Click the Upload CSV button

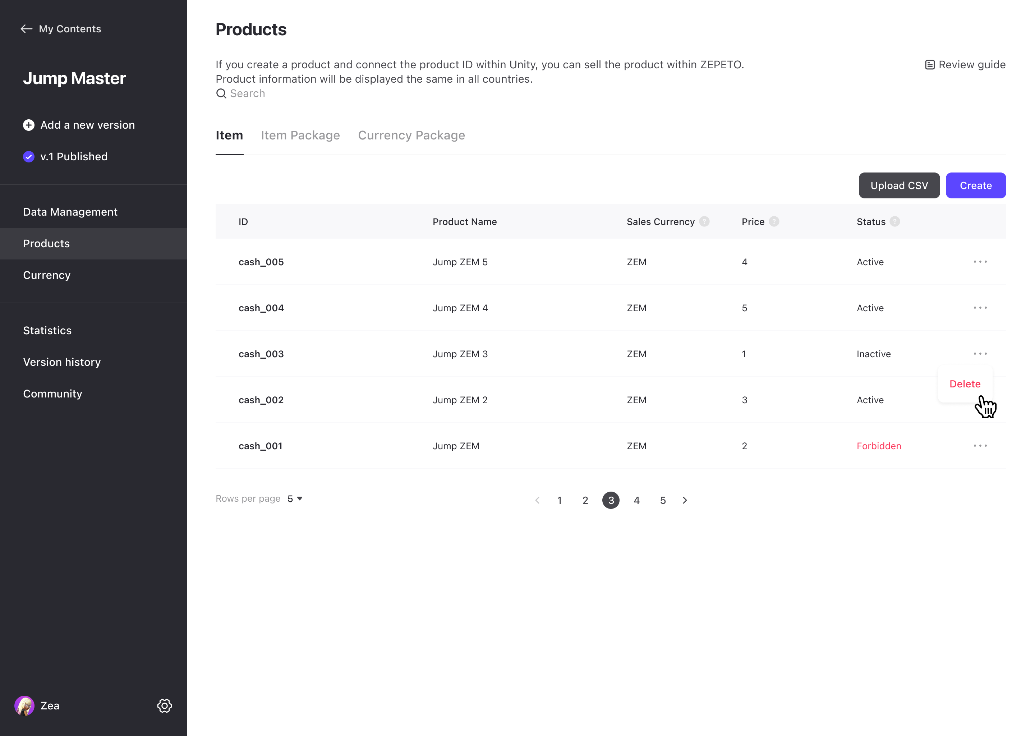(x=898, y=185)
